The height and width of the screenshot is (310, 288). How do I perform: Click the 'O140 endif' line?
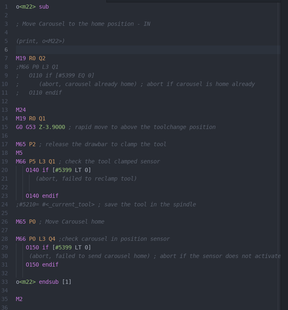(x=42, y=196)
